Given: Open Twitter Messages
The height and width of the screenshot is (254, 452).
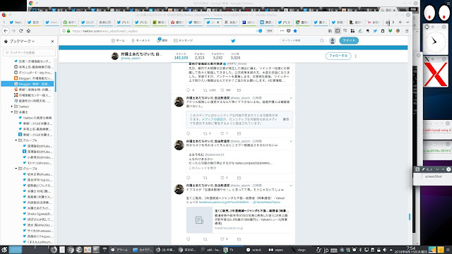Looking at the screenshot, I should click(x=183, y=41).
